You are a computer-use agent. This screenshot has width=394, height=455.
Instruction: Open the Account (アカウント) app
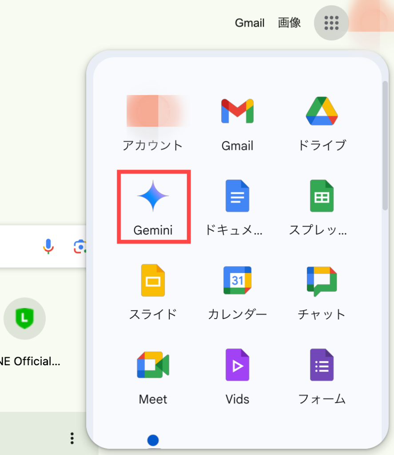[x=153, y=124]
